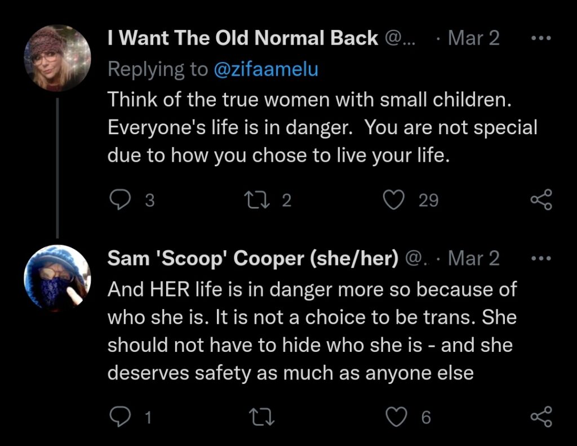Viewport: 577px width, 446px height.
Task: Share the first tweet
Action: pos(542,200)
